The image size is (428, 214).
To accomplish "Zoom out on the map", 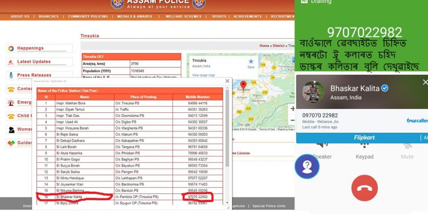I will (x=292, y=120).
